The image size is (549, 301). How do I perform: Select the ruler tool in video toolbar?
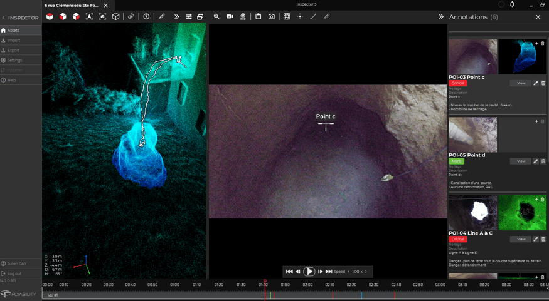(326, 16)
